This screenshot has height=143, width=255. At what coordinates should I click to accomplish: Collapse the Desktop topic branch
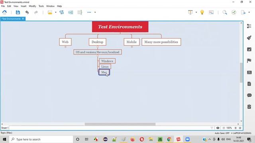coord(98,47)
